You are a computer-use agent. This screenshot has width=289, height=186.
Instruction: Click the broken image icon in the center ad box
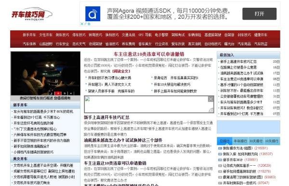87,99
